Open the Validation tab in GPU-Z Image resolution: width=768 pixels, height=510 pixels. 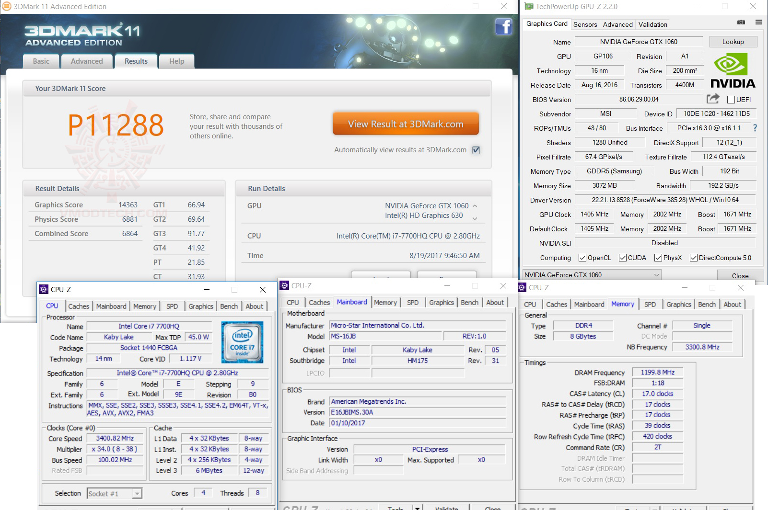click(x=652, y=24)
